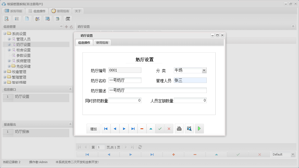The image size is (299, 168).
Task: Click the form list icon in the toolbar
Action: (17, 18)
